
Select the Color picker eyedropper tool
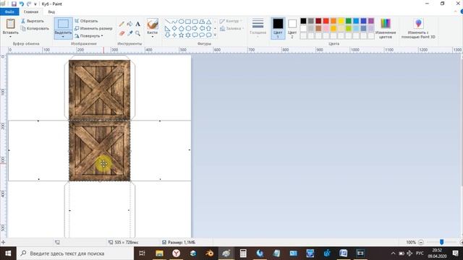point(129,33)
